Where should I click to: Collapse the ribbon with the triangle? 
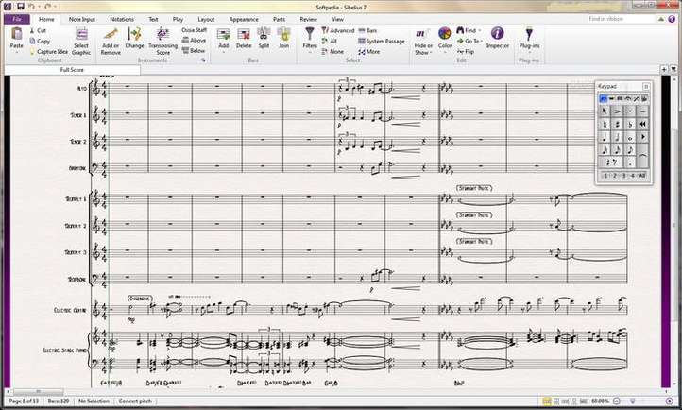click(661, 19)
